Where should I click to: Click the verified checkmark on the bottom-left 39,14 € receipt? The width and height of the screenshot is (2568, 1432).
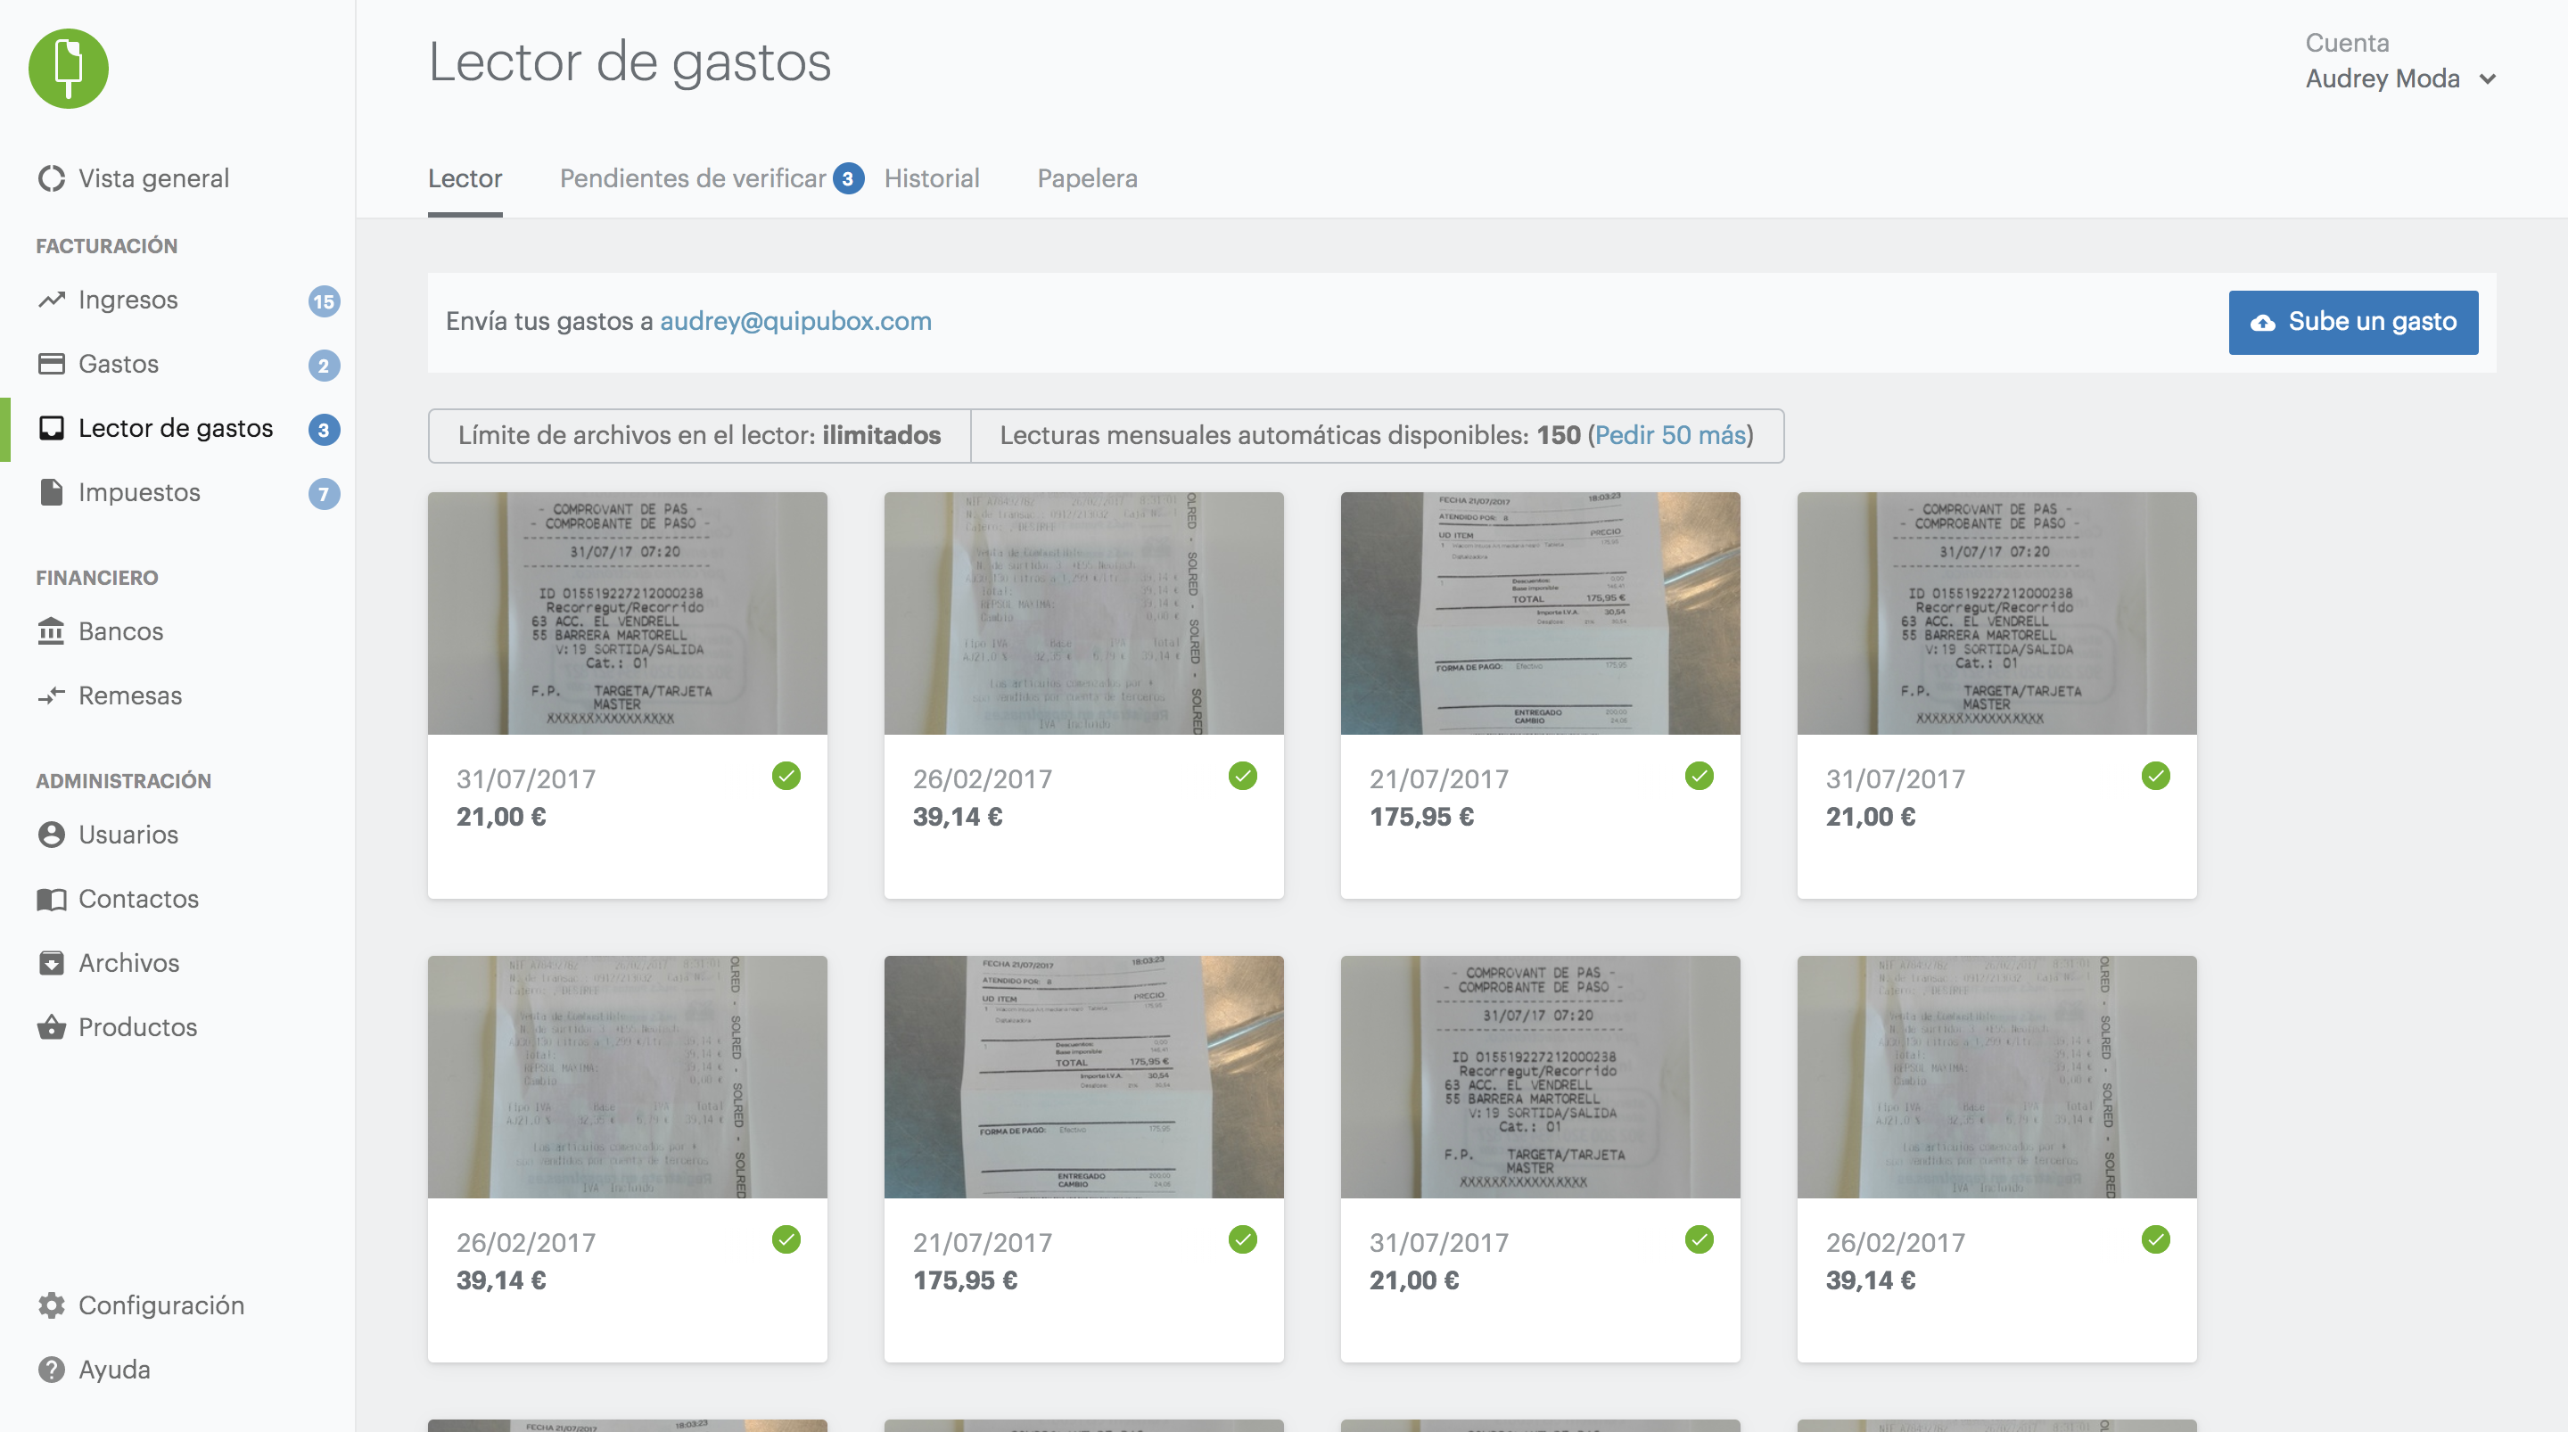786,1239
